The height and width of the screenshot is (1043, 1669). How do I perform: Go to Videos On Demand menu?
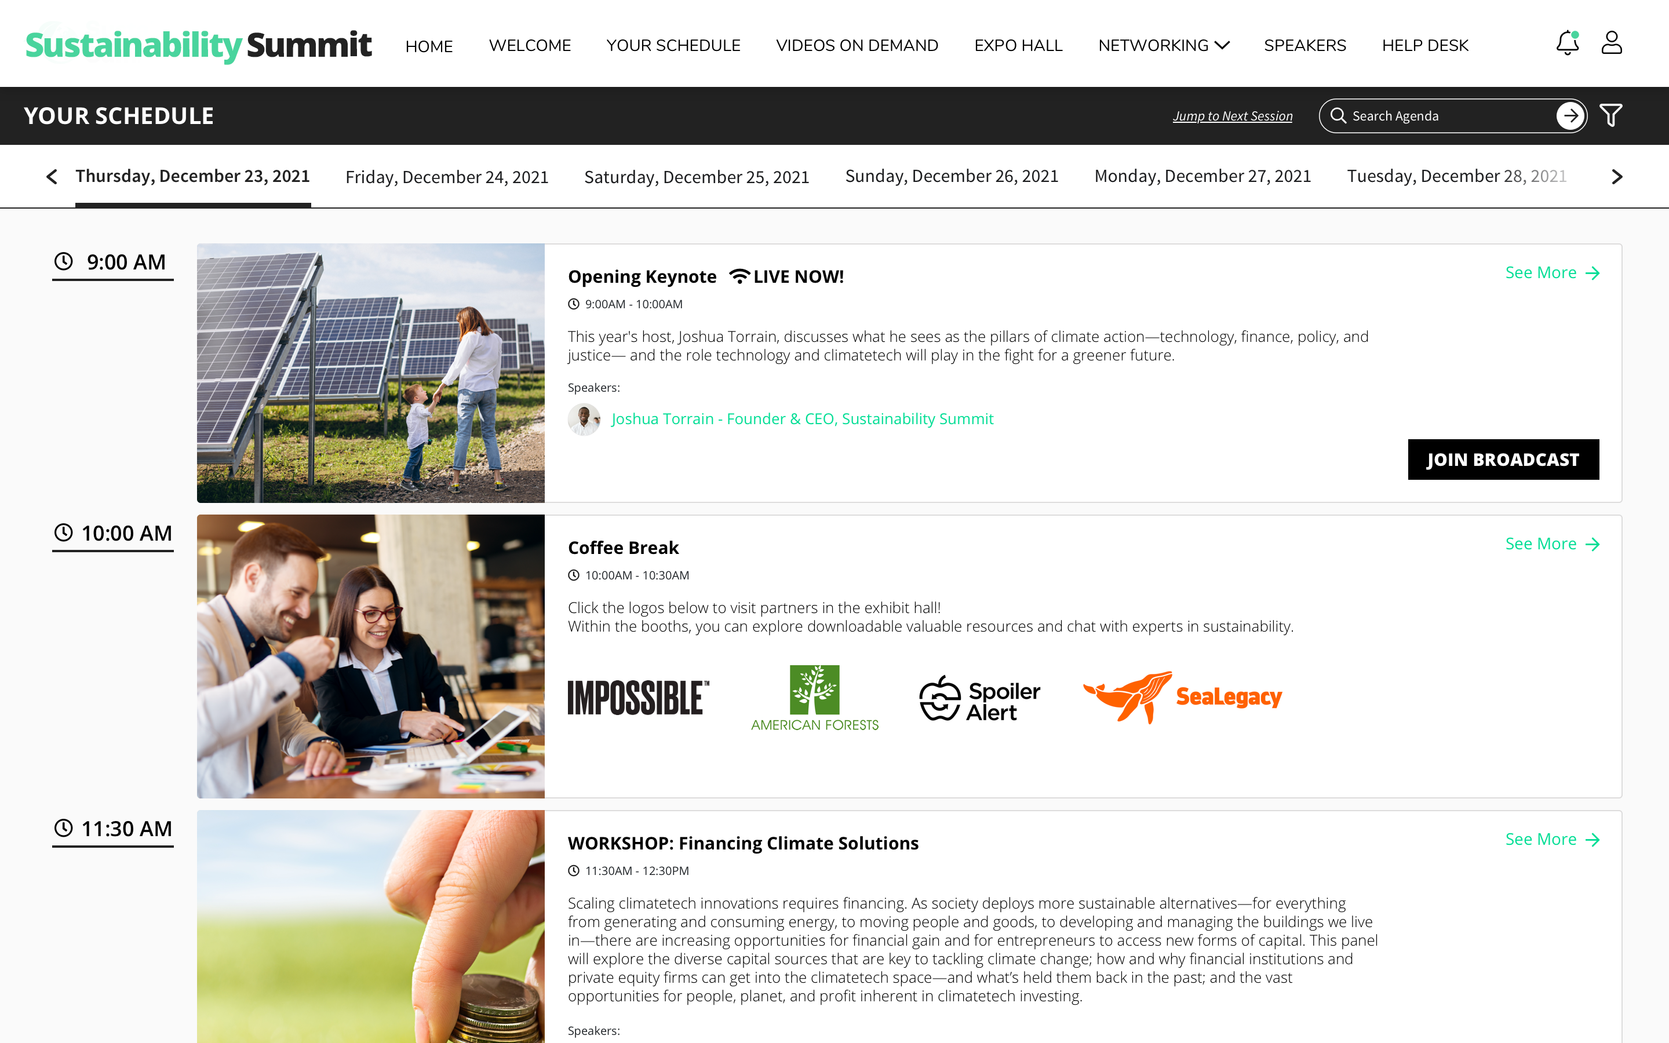[857, 46]
